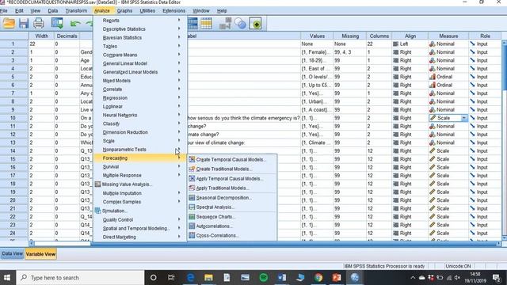Open the Utilities menu
This screenshot has height=285, width=507.
tap(147, 10)
